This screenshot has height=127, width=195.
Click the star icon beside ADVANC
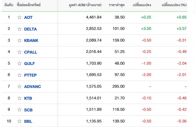(x=19, y=86)
